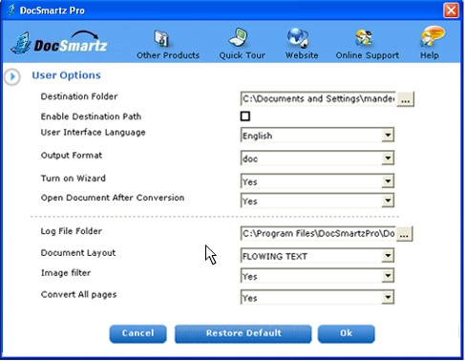Open the Open Document After Conversion dropdown
465x361 pixels.
(x=388, y=201)
